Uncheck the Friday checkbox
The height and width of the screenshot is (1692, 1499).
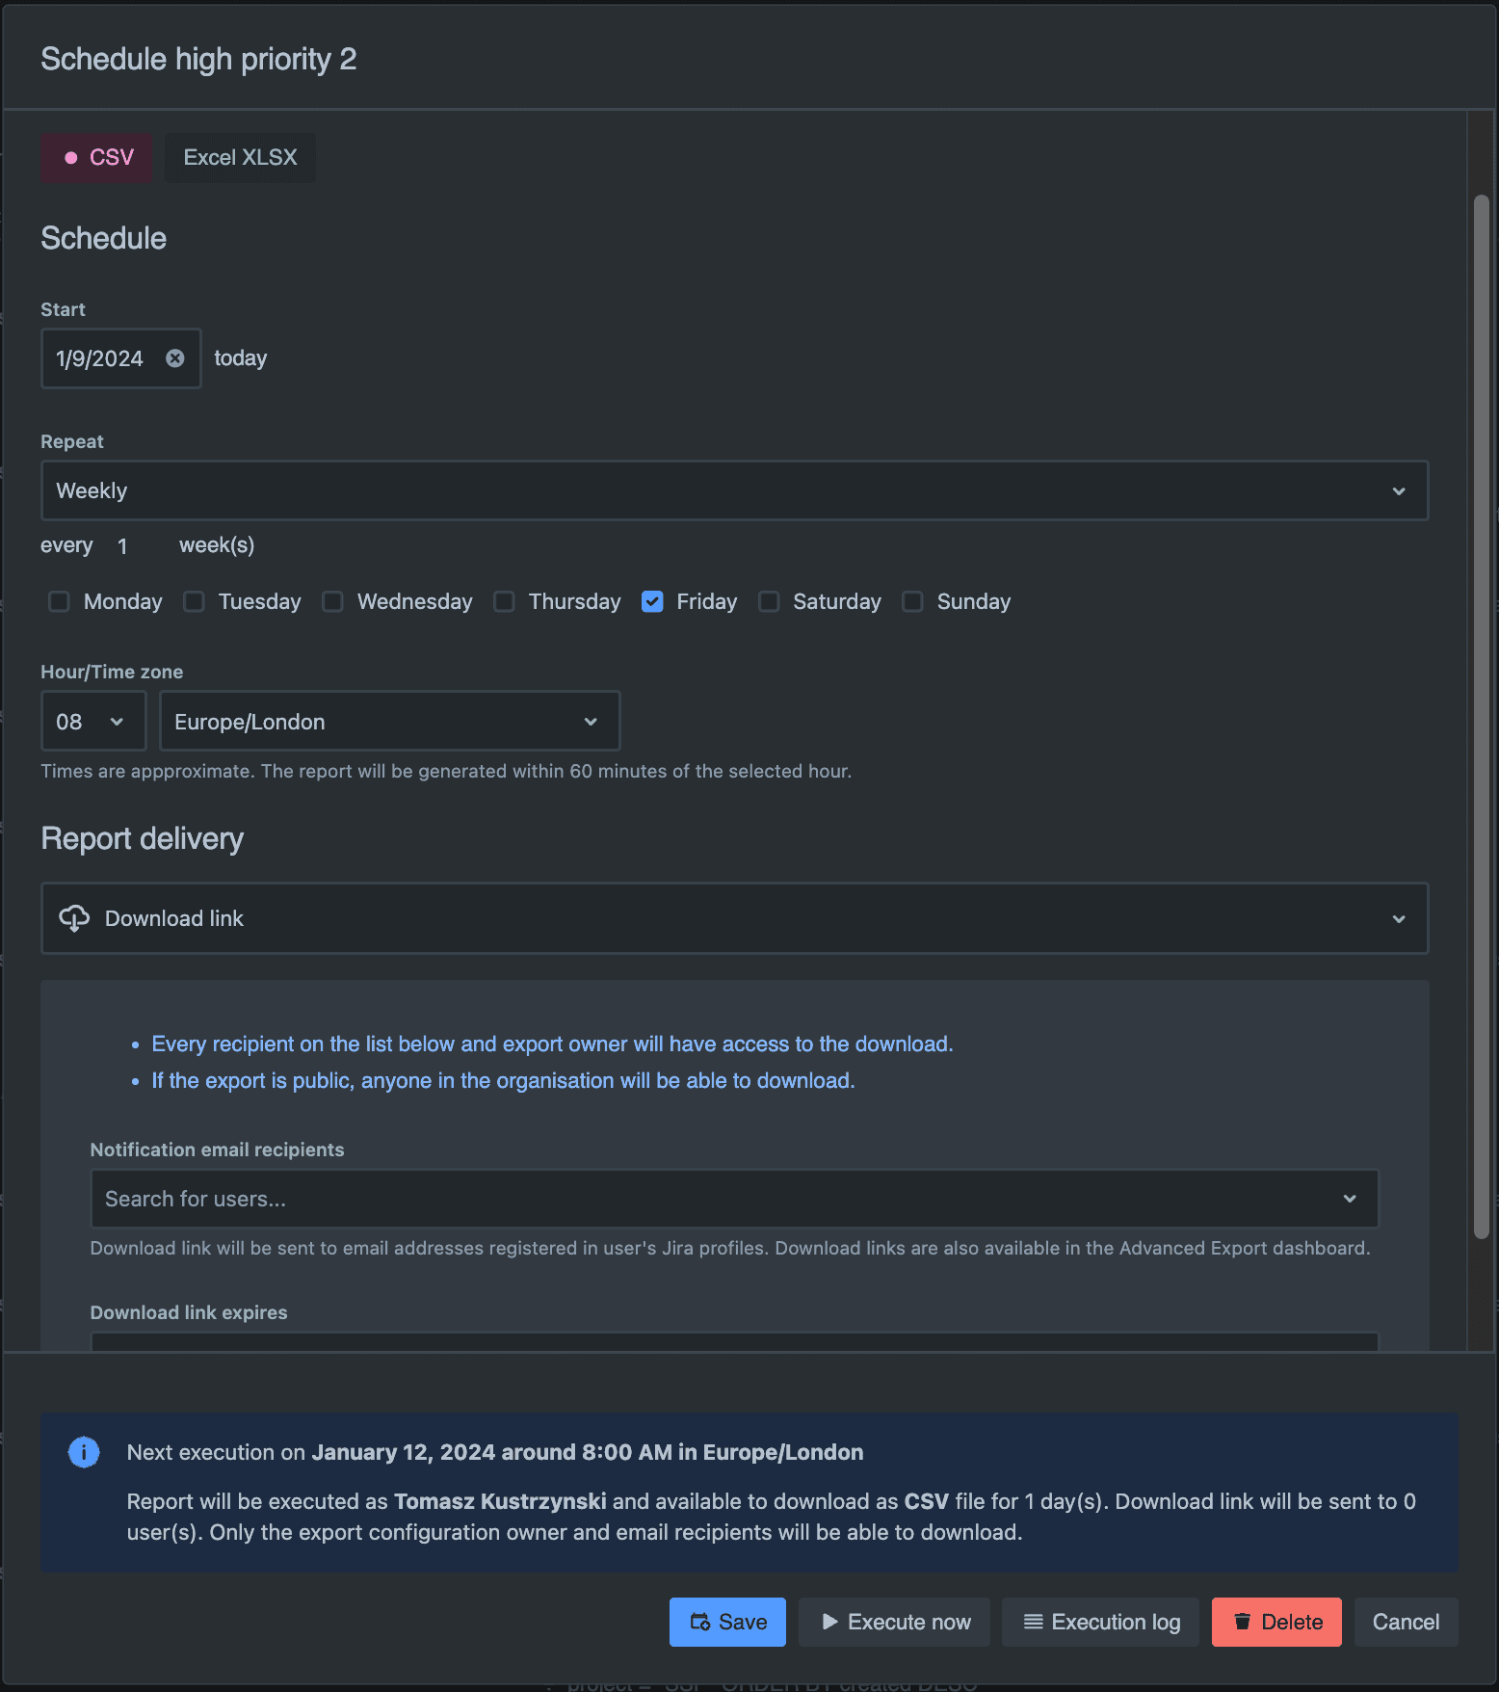652,601
